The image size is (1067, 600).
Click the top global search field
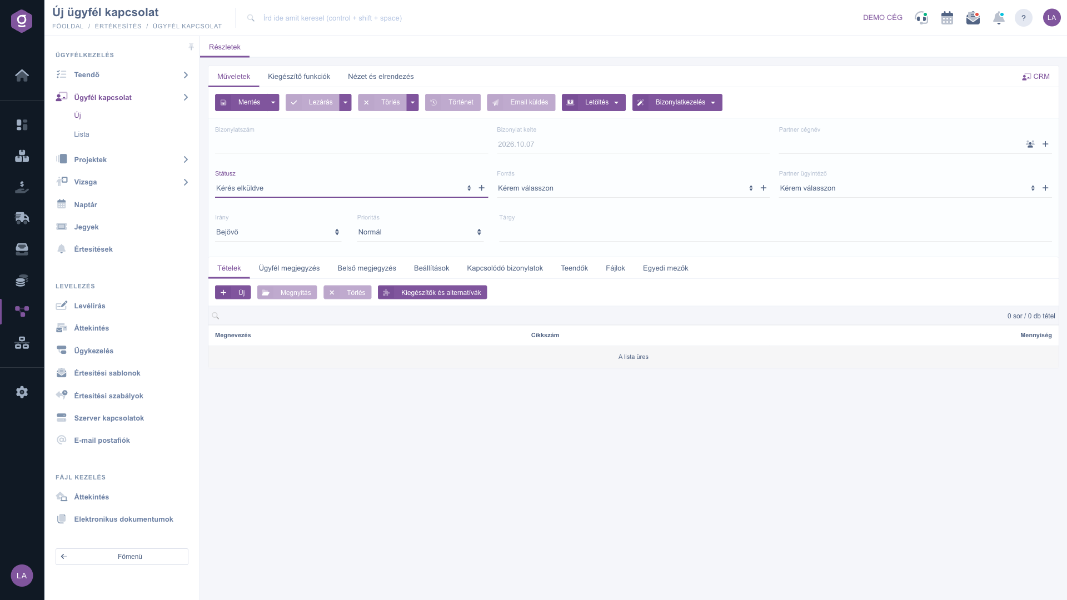coord(332,18)
